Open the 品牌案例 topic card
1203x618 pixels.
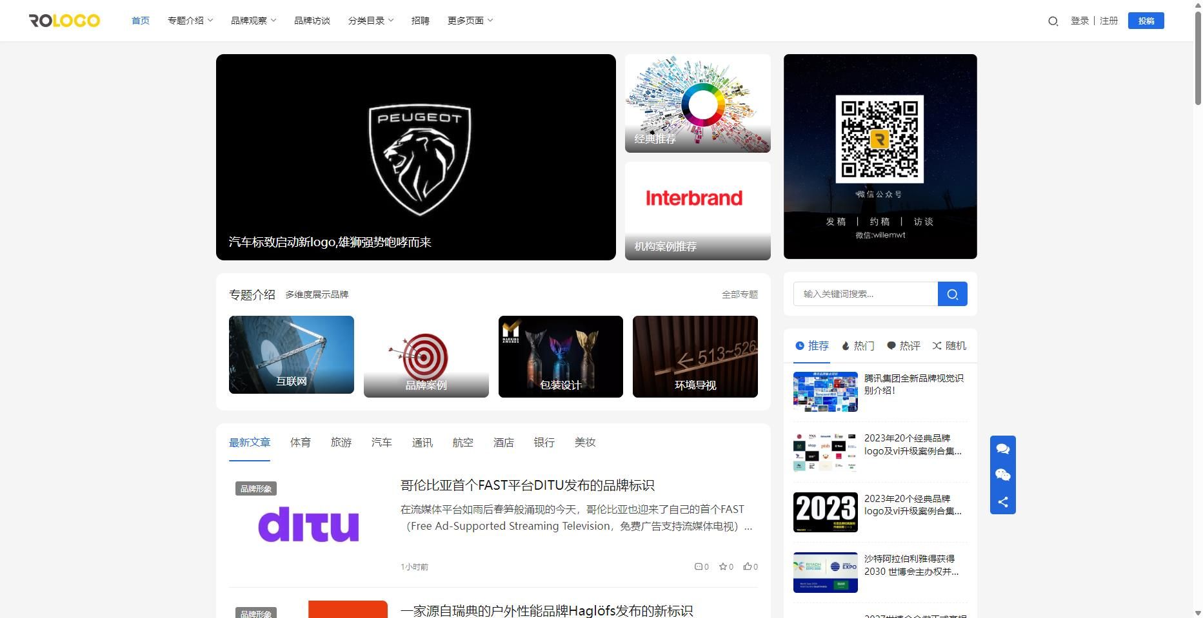coord(426,356)
